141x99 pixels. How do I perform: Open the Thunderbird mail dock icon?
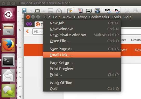click(8, 75)
